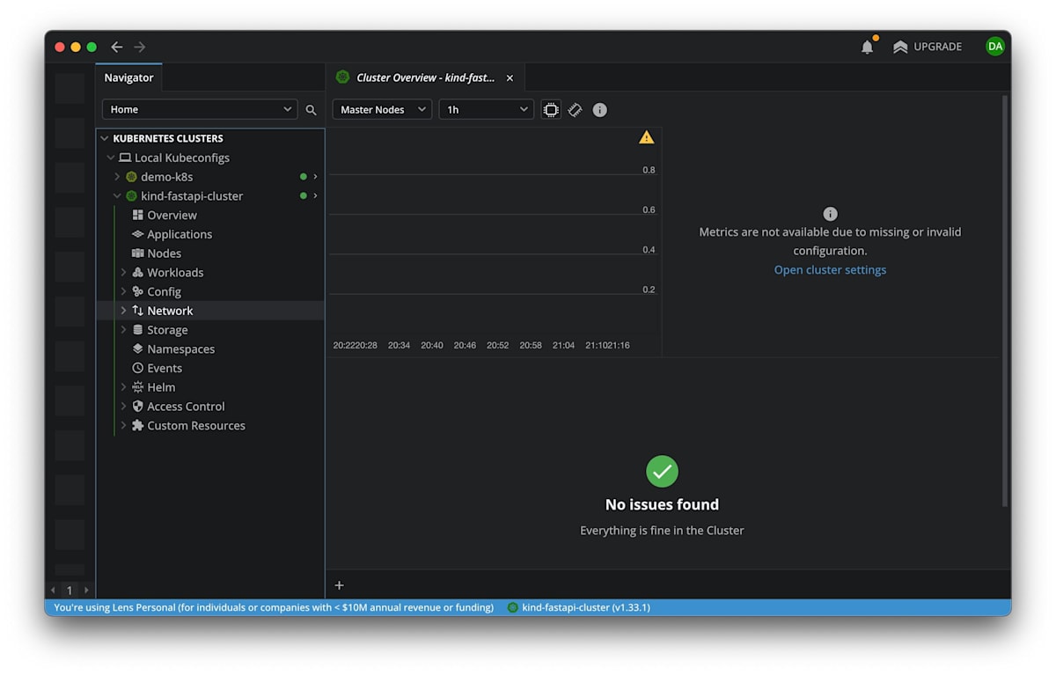Open the Events item

coord(165,368)
